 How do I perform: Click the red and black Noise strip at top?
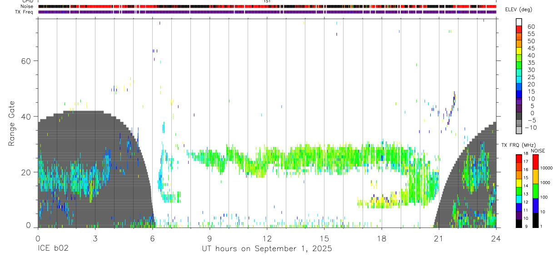pyautogui.click(x=267, y=6)
